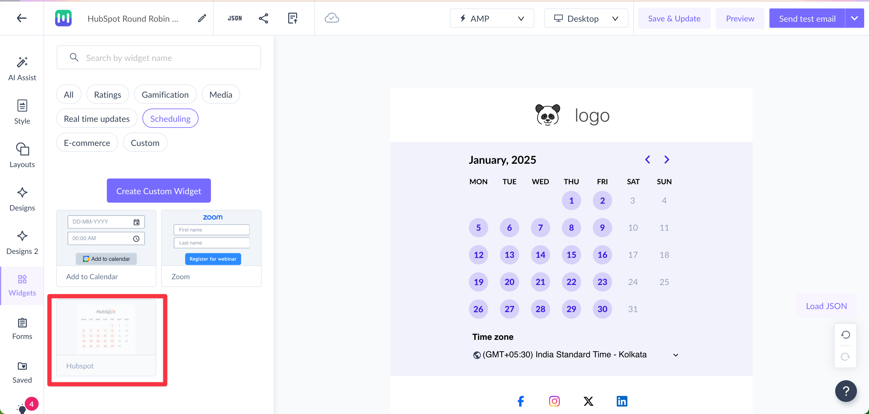
Task: Select January 9 in the calendar
Action: tap(602, 228)
